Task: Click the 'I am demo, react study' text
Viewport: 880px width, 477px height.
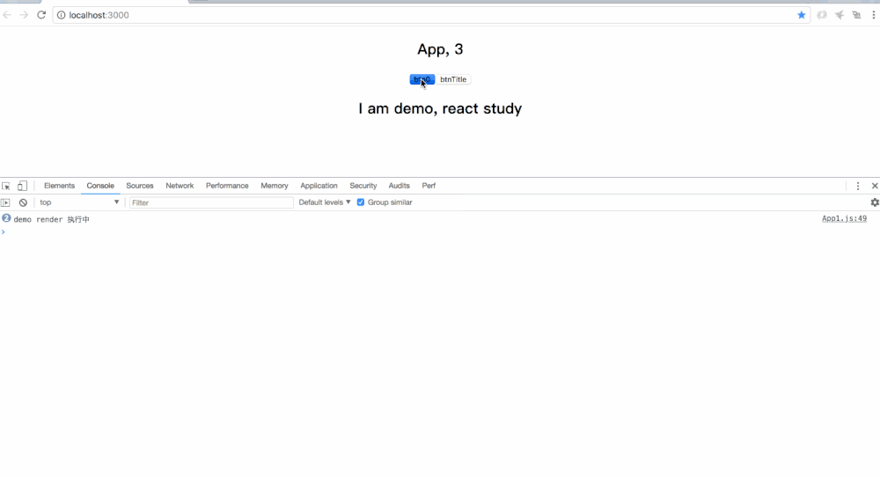Action: [x=440, y=108]
